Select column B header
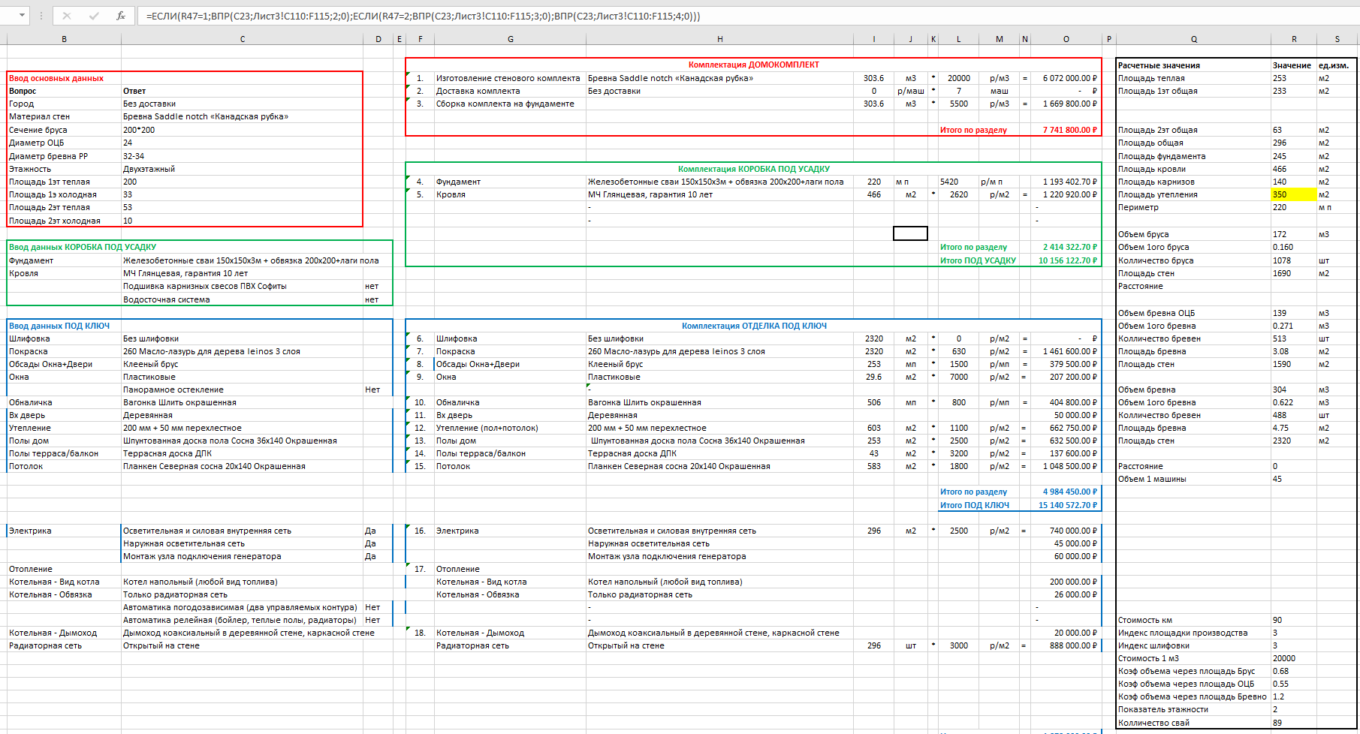Viewport: 1360px width, 734px height. 64,39
